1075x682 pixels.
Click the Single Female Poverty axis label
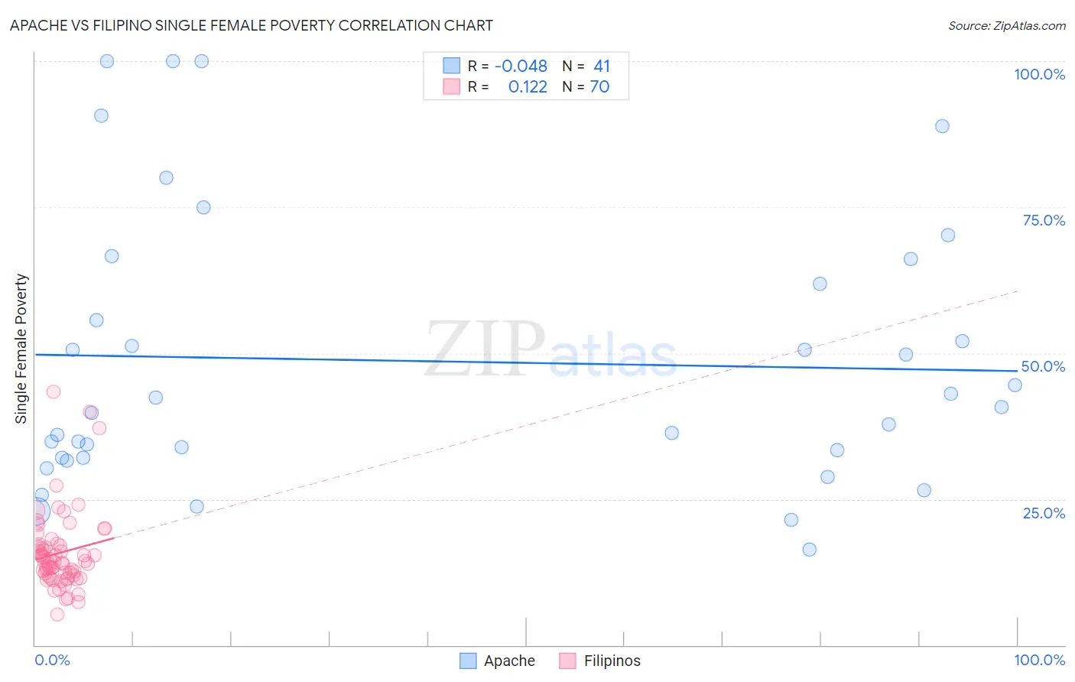tap(21, 349)
